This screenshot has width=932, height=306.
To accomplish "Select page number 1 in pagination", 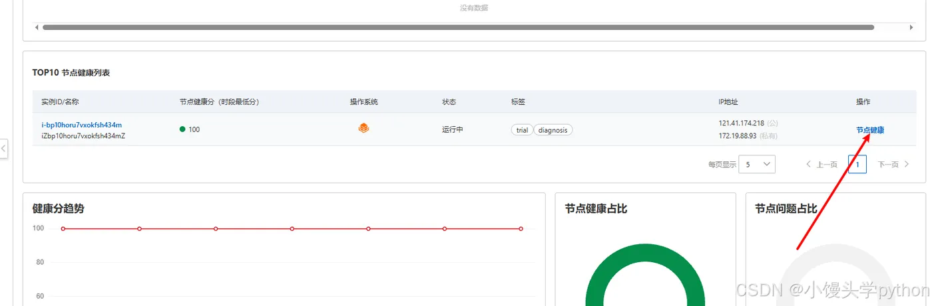I will tap(857, 164).
